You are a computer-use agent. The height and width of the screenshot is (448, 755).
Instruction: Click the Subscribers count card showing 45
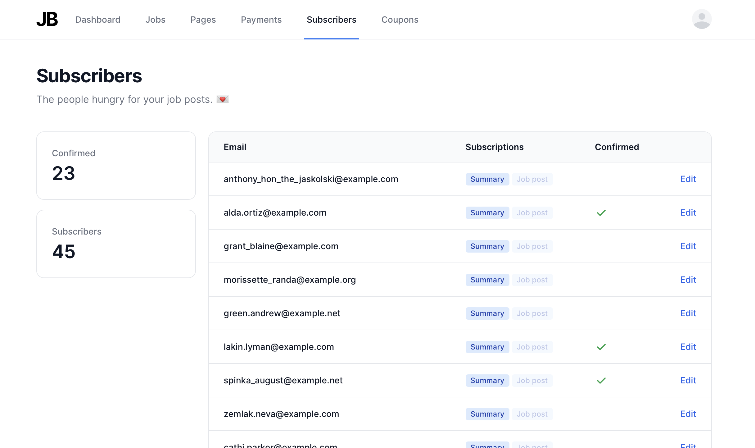(116, 244)
